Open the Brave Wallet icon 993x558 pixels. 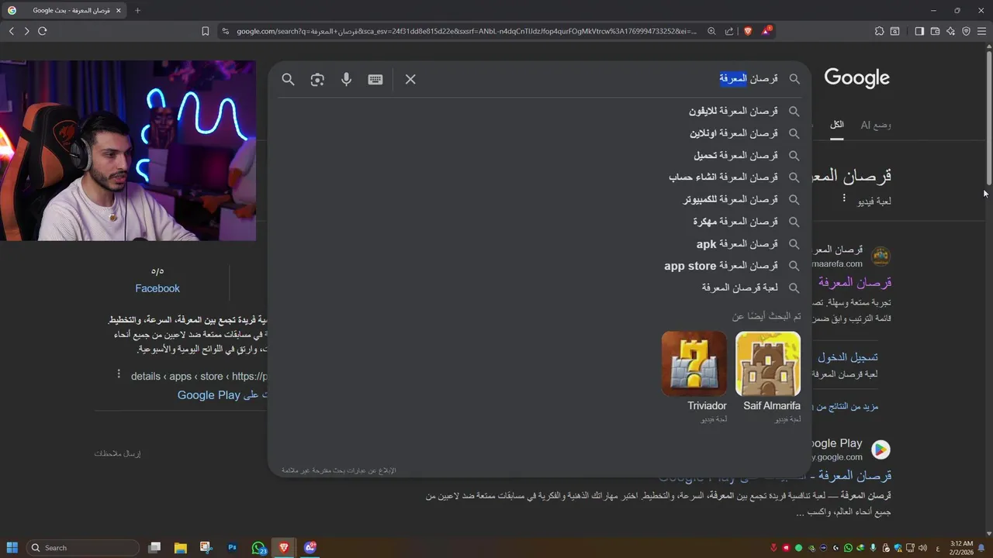[x=935, y=31]
